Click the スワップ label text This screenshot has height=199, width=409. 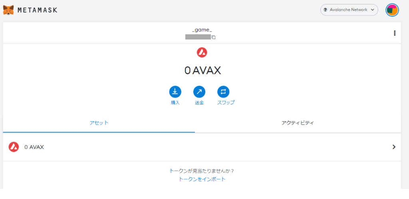pos(226,102)
